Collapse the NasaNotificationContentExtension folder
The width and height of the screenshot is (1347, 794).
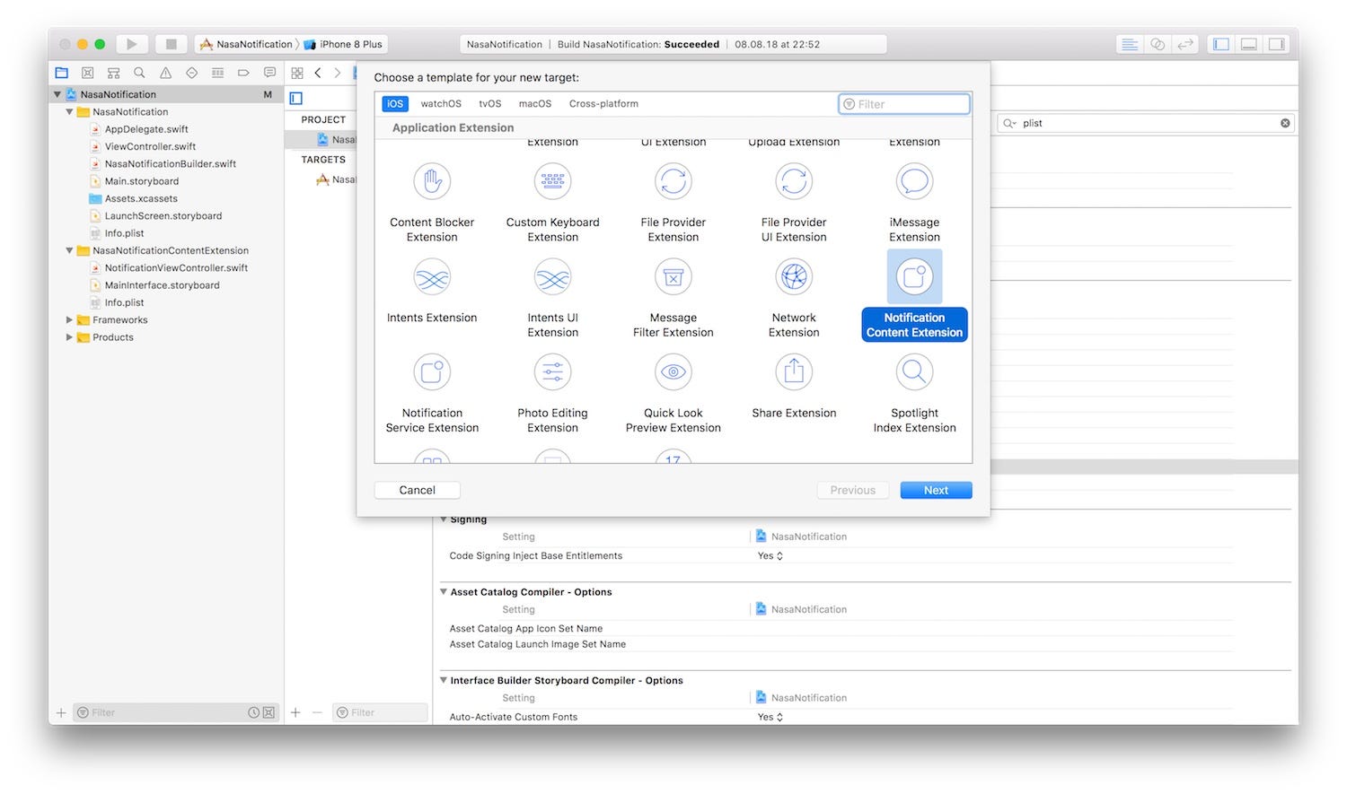(69, 250)
